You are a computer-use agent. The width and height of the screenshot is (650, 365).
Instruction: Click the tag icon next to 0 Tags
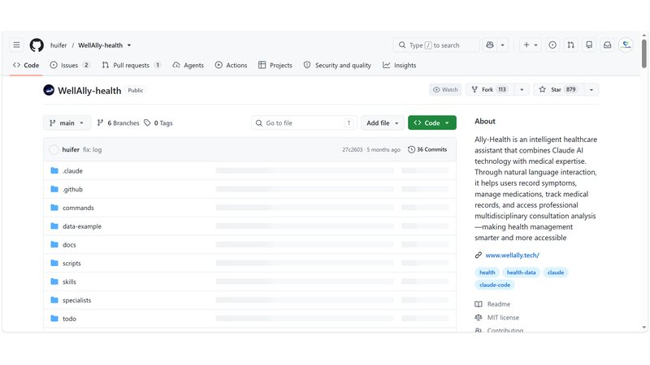pyautogui.click(x=147, y=123)
